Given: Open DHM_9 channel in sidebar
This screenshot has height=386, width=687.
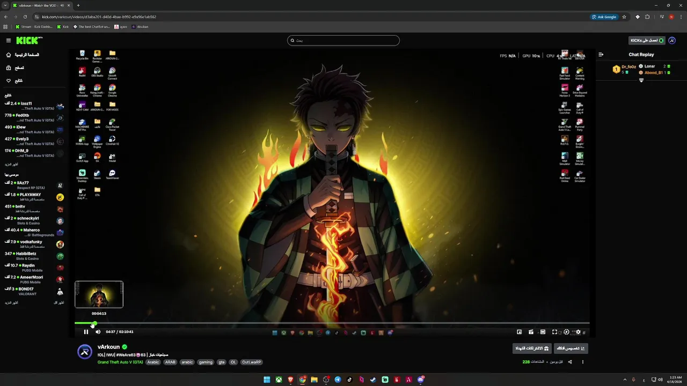Looking at the screenshot, I should coord(34,153).
